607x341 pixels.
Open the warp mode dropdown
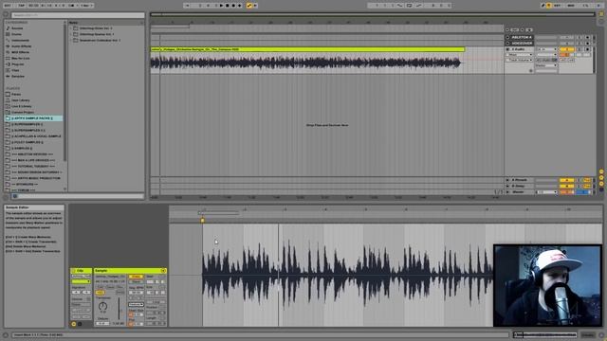pos(136,305)
